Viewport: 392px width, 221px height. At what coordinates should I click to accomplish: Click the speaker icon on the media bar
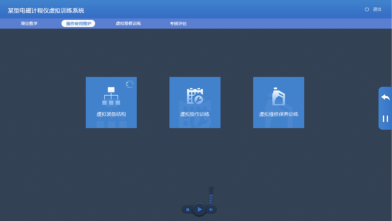[x=211, y=209]
